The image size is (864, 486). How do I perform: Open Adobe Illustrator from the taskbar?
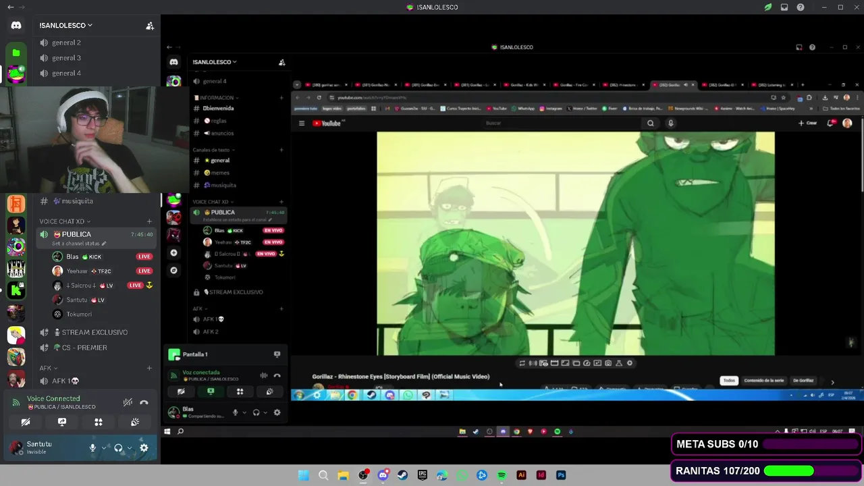tap(521, 475)
